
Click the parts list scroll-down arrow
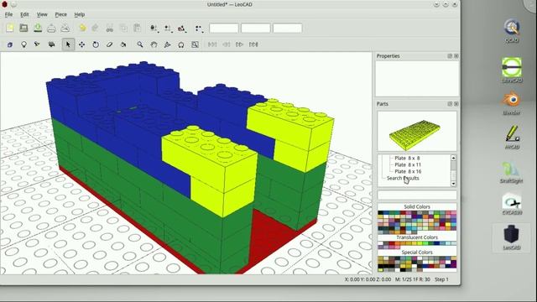pyautogui.click(x=453, y=184)
